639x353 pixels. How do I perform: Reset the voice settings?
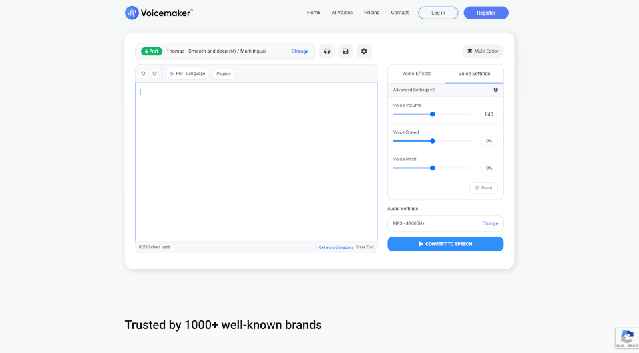483,188
